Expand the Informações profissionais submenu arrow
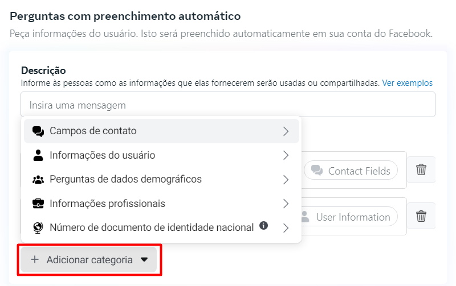Screen dimensions: 456x286 [x=286, y=204]
